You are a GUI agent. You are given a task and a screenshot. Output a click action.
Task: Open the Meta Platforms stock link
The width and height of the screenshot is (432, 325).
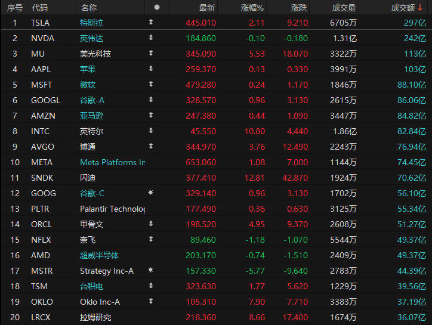click(x=113, y=162)
